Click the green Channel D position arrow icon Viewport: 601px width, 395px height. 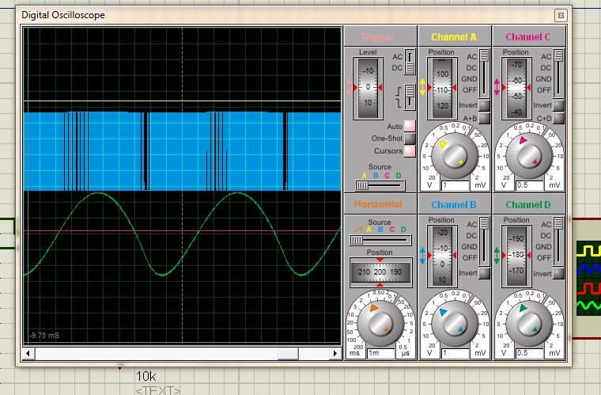point(497,256)
